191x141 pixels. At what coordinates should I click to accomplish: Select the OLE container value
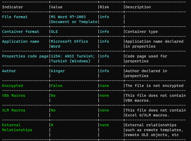click(x=54, y=32)
